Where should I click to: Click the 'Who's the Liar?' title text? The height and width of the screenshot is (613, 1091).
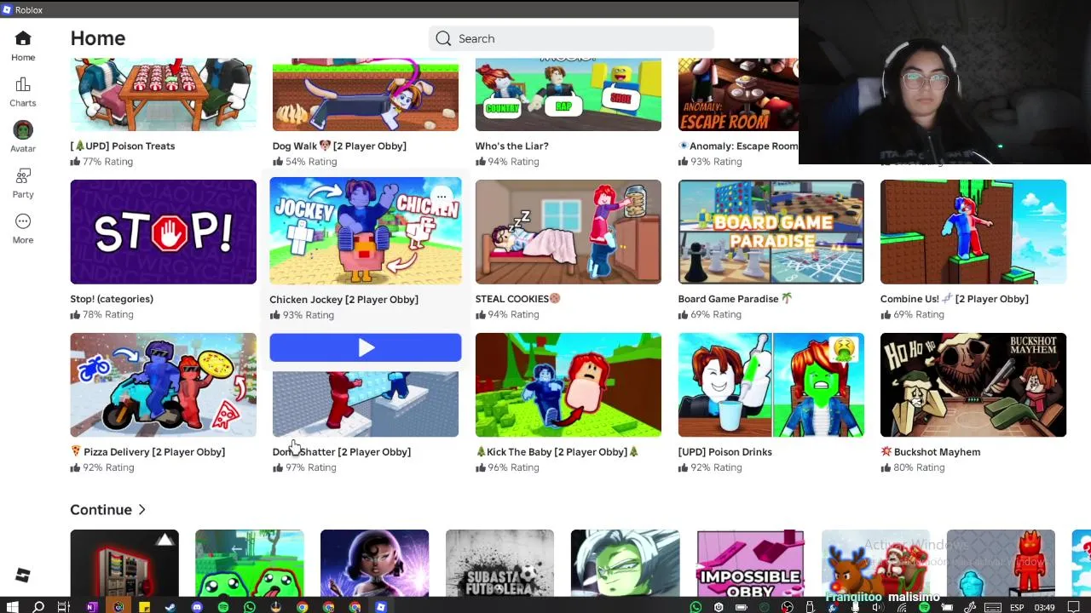tap(511, 146)
